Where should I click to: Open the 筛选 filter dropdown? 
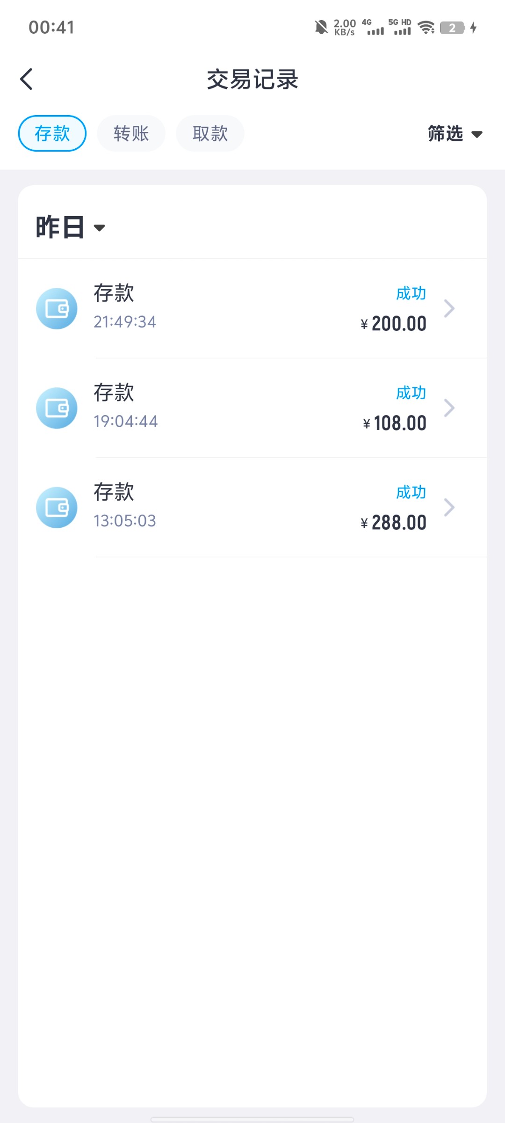[x=454, y=134]
